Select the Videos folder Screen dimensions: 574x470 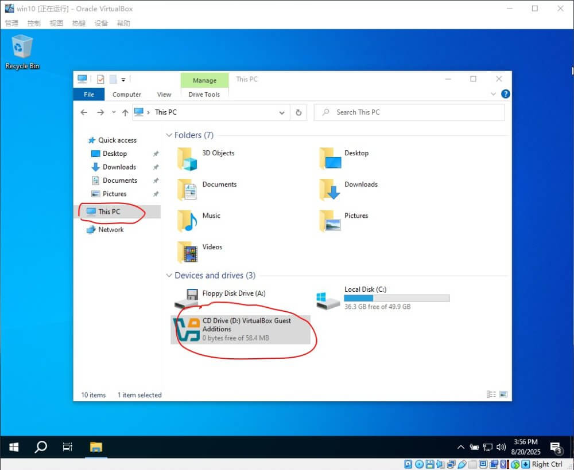pyautogui.click(x=200, y=252)
